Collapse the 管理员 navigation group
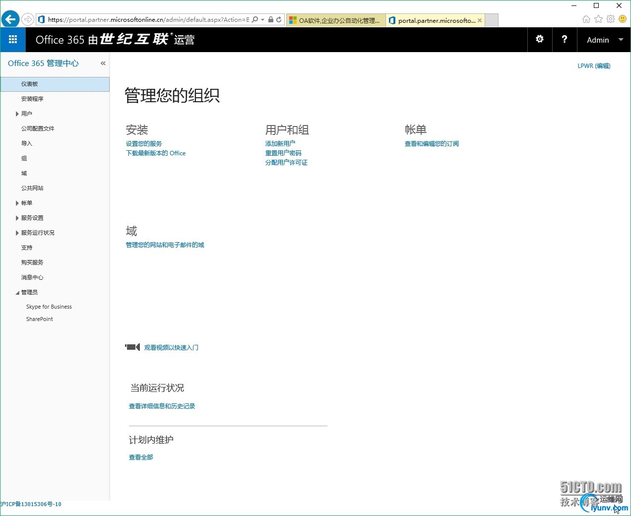This screenshot has width=631, height=516. coord(17,292)
